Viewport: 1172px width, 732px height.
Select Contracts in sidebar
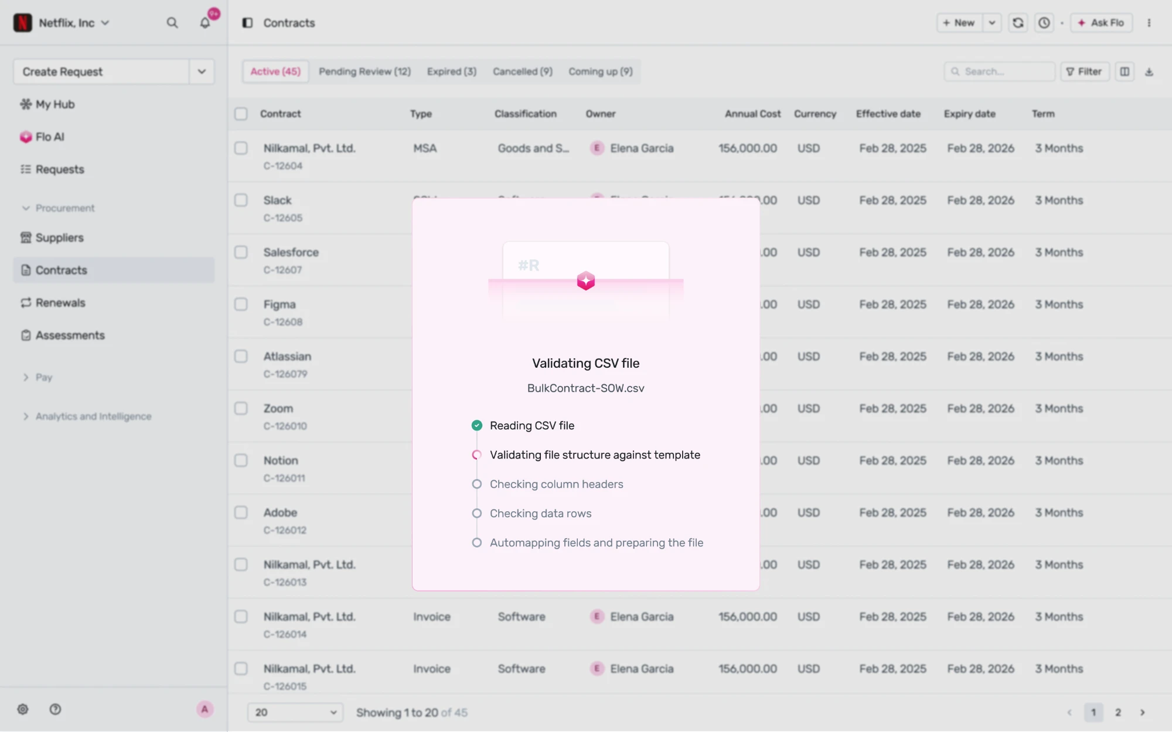point(114,270)
